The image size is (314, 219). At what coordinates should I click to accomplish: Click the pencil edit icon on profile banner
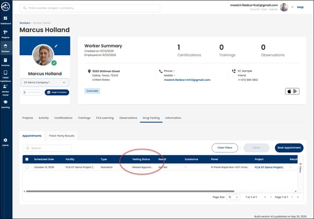click(56, 46)
